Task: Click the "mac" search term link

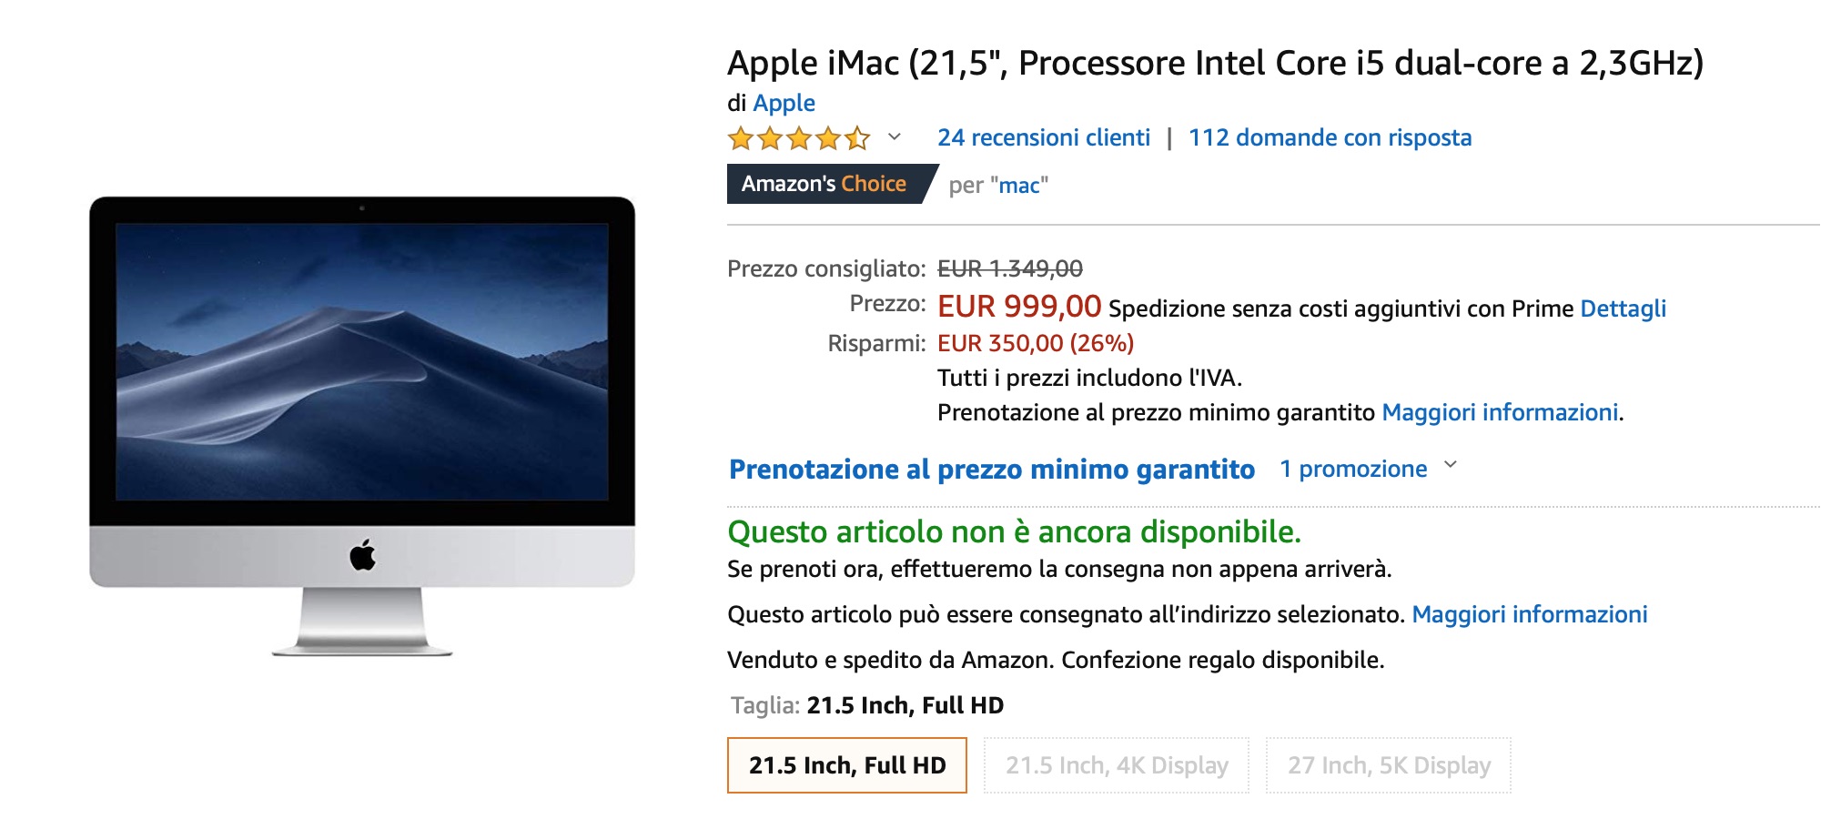Action: (1019, 186)
